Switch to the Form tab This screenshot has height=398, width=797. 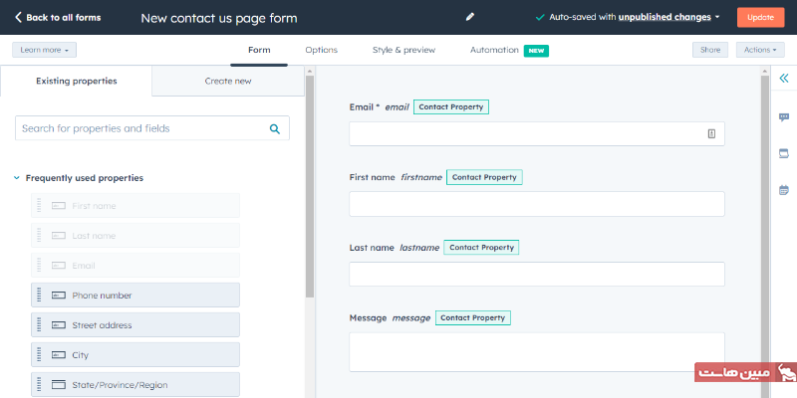point(259,50)
